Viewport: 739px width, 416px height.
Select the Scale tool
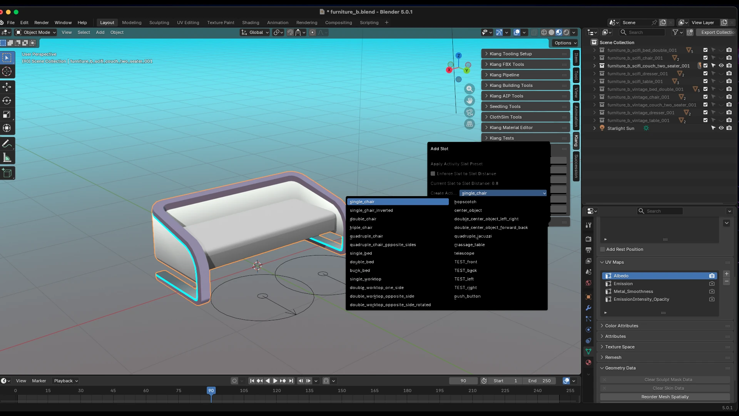tap(7, 114)
